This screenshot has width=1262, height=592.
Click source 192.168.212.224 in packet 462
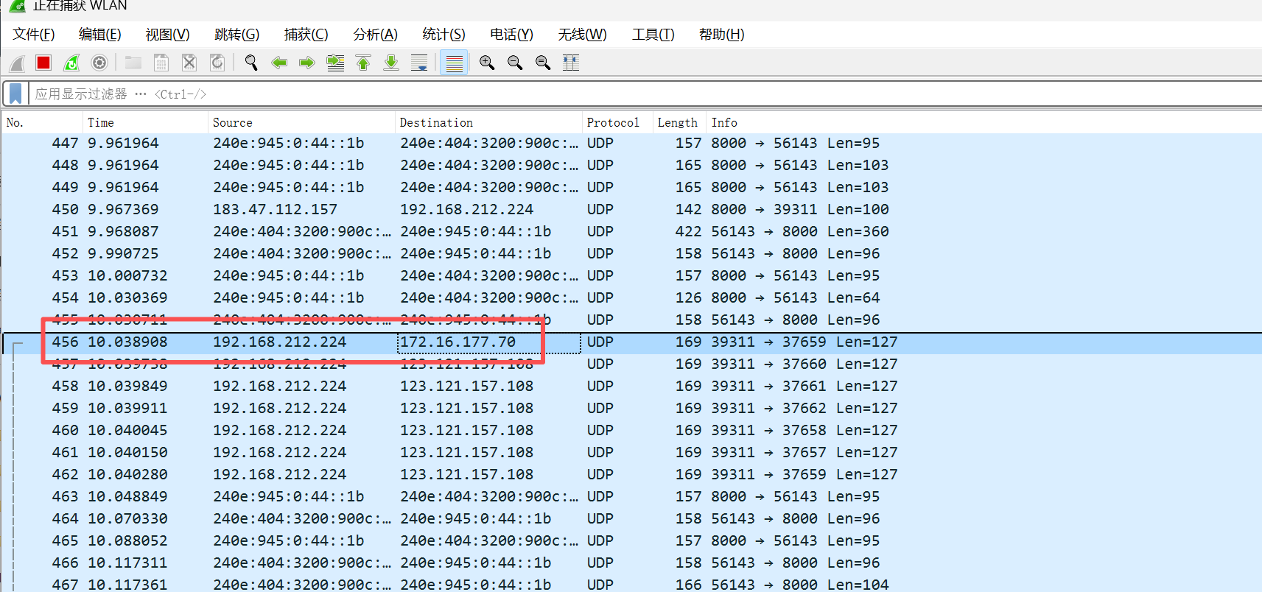click(280, 474)
